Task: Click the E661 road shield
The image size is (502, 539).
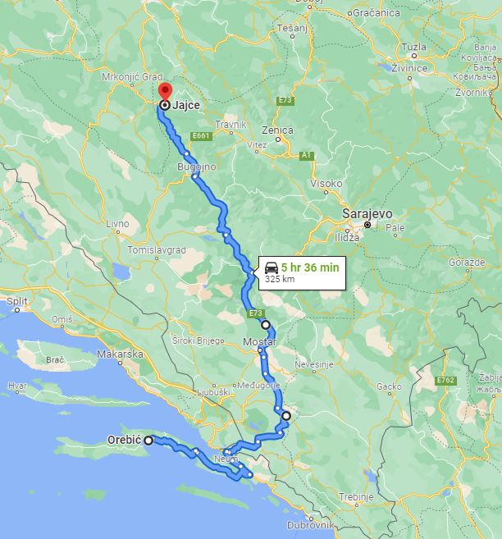Action: pos(201,136)
